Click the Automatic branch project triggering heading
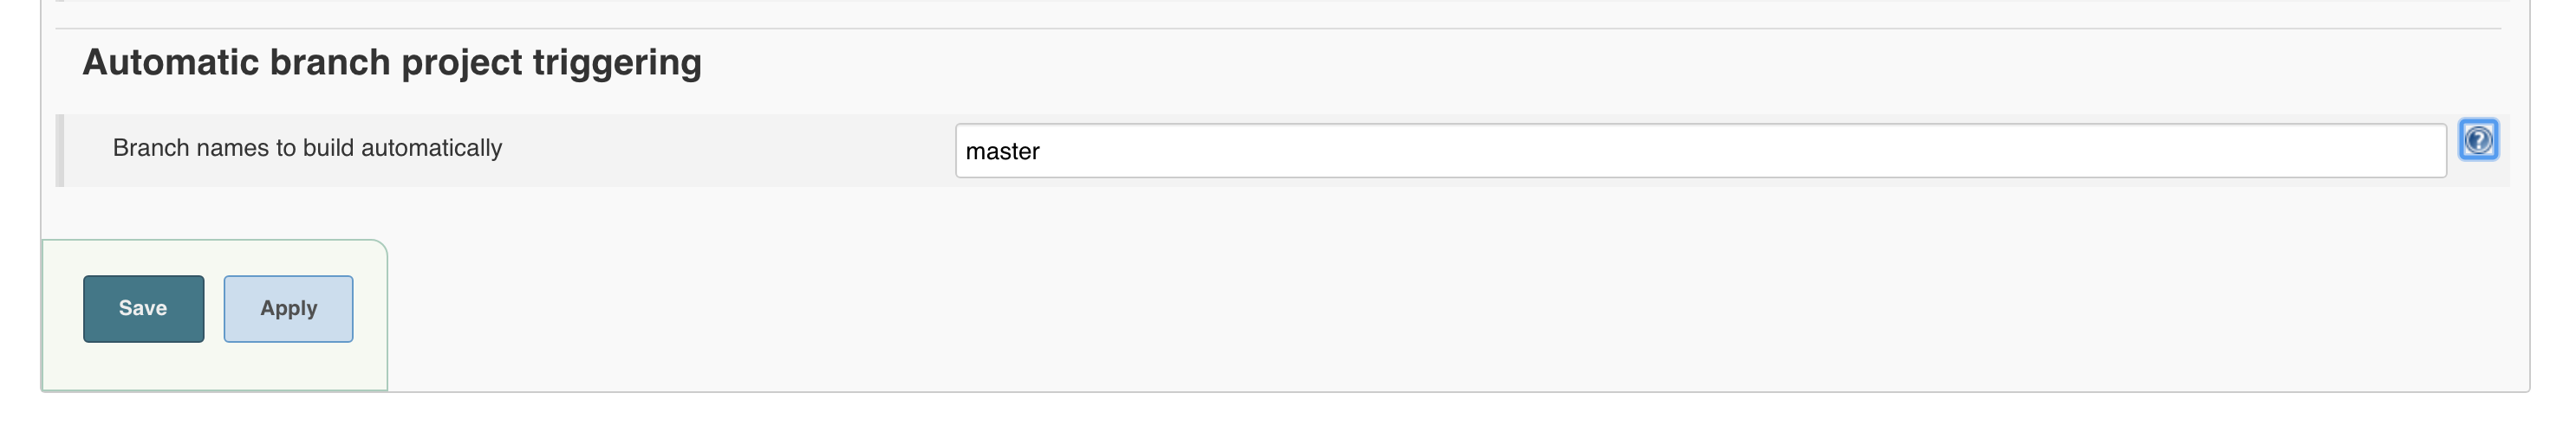This screenshot has height=438, width=2576. [x=392, y=61]
